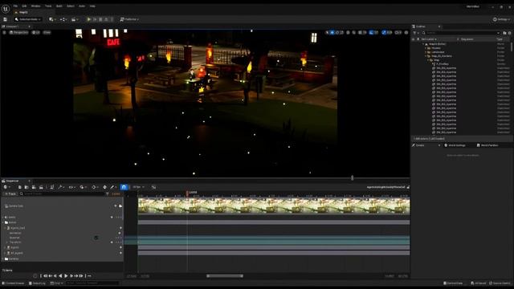This screenshot has width=514, height=289.
Task: Click the Sequencer playhead marker
Action: pyautogui.click(x=187, y=193)
